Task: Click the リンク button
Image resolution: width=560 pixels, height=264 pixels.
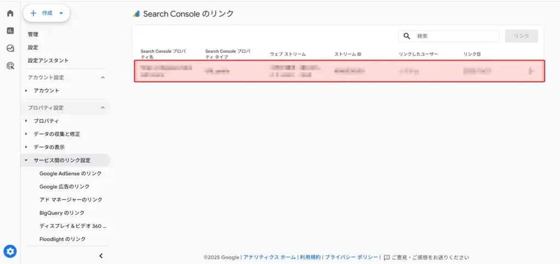Action: pos(521,36)
